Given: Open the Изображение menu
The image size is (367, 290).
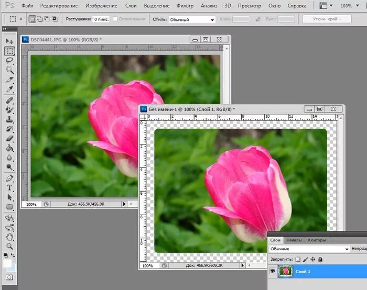Looking at the screenshot, I should click(101, 6).
